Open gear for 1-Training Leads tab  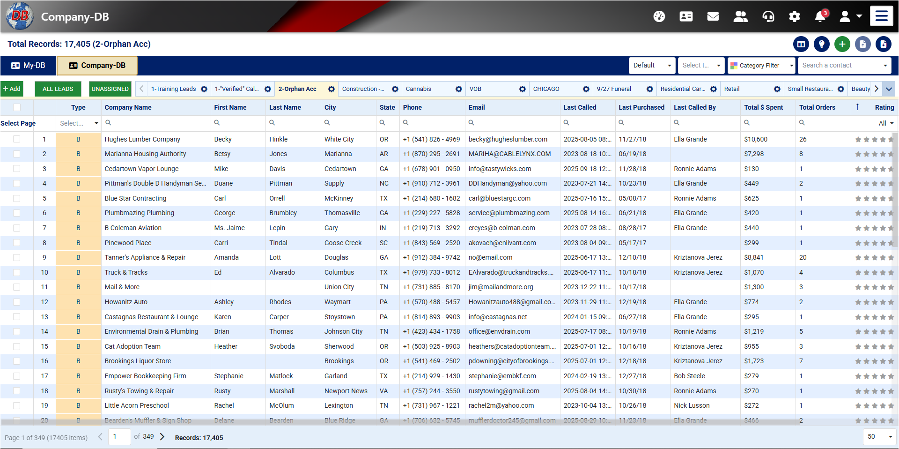coord(204,89)
